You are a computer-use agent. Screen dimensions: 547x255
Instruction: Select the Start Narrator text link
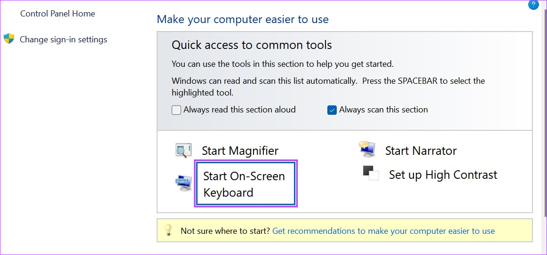click(x=421, y=151)
